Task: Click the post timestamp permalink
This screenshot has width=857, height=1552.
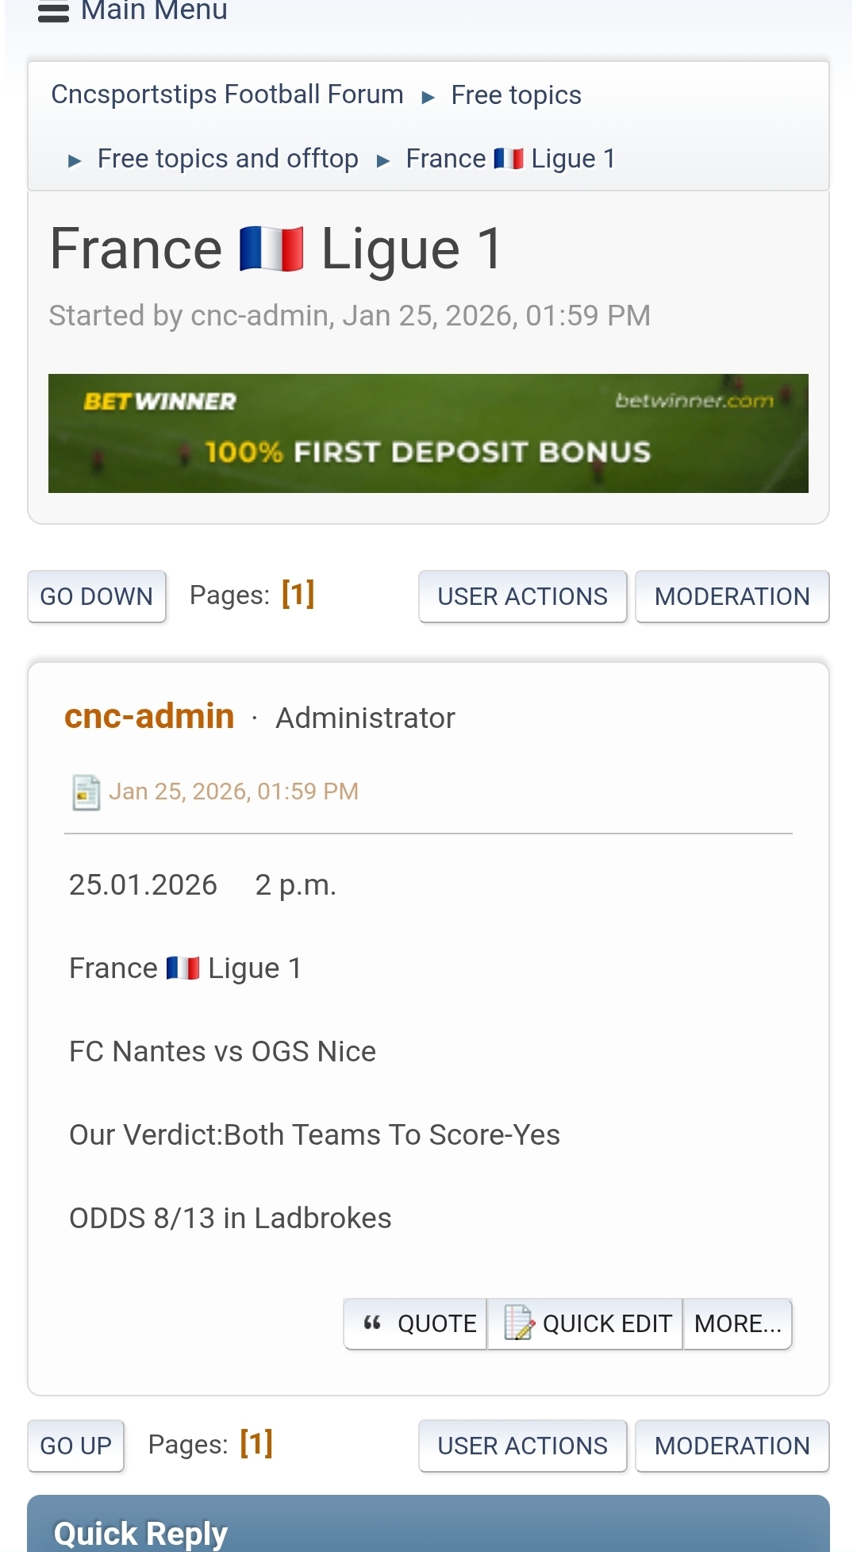Action: [x=233, y=791]
